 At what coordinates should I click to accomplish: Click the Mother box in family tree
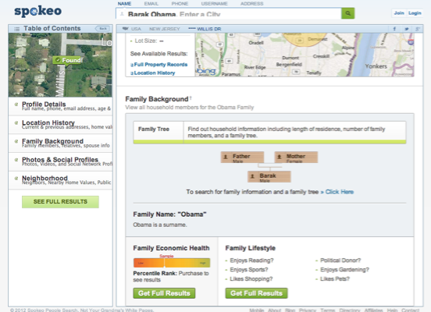tap(296, 158)
